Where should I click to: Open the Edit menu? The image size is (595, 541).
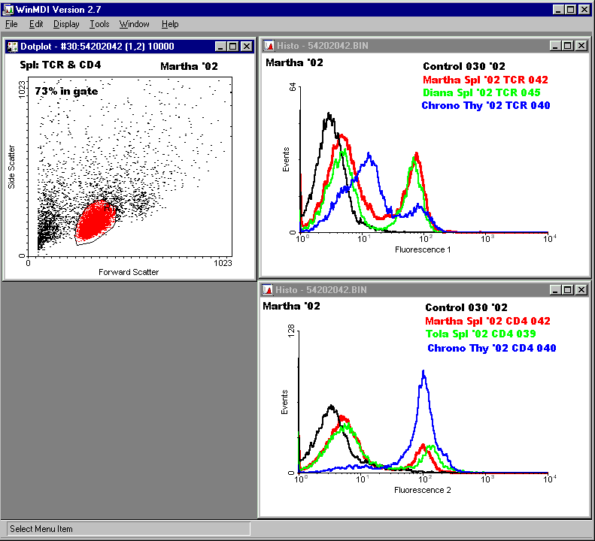coord(36,24)
